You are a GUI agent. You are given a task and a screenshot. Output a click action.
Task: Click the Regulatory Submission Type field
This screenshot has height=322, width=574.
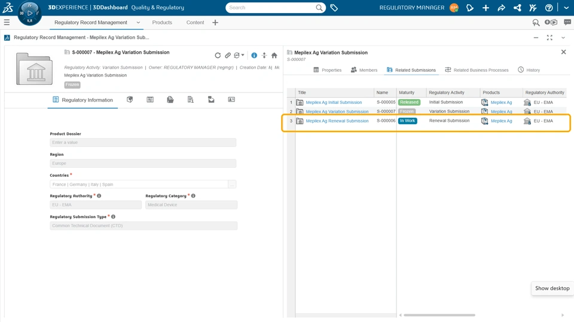point(143,226)
